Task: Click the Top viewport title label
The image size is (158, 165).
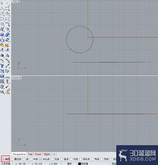Action: (15, 1)
